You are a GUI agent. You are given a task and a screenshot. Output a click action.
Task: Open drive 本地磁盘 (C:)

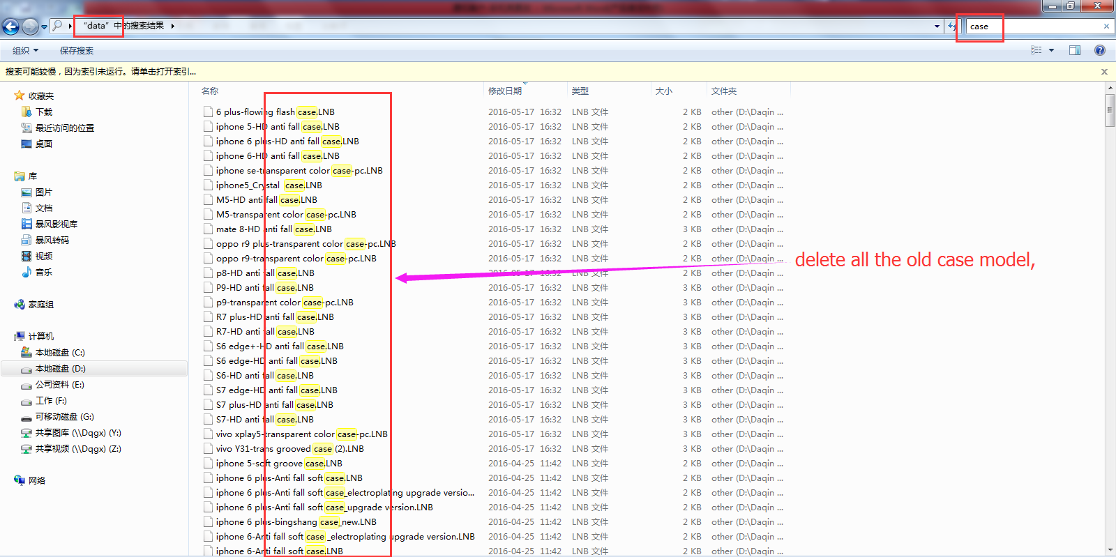(x=60, y=353)
